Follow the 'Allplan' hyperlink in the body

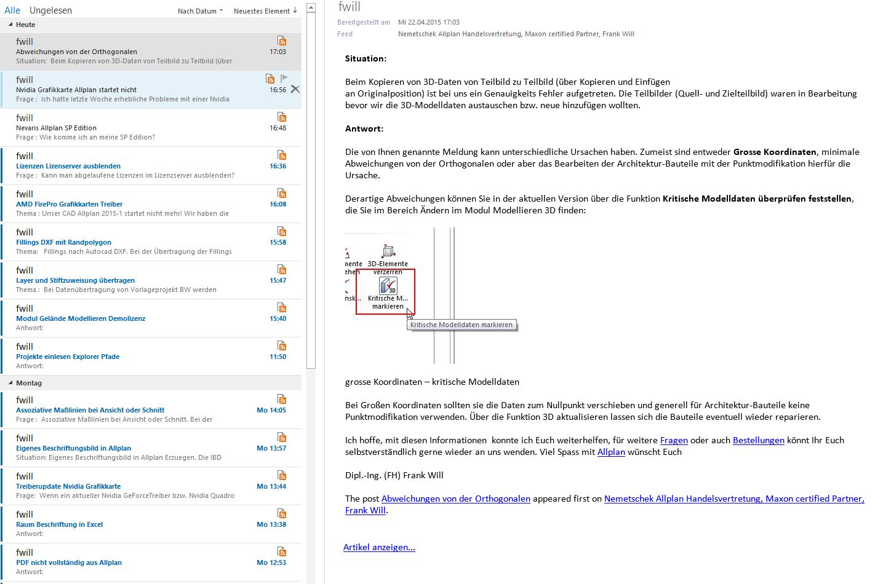pos(611,452)
